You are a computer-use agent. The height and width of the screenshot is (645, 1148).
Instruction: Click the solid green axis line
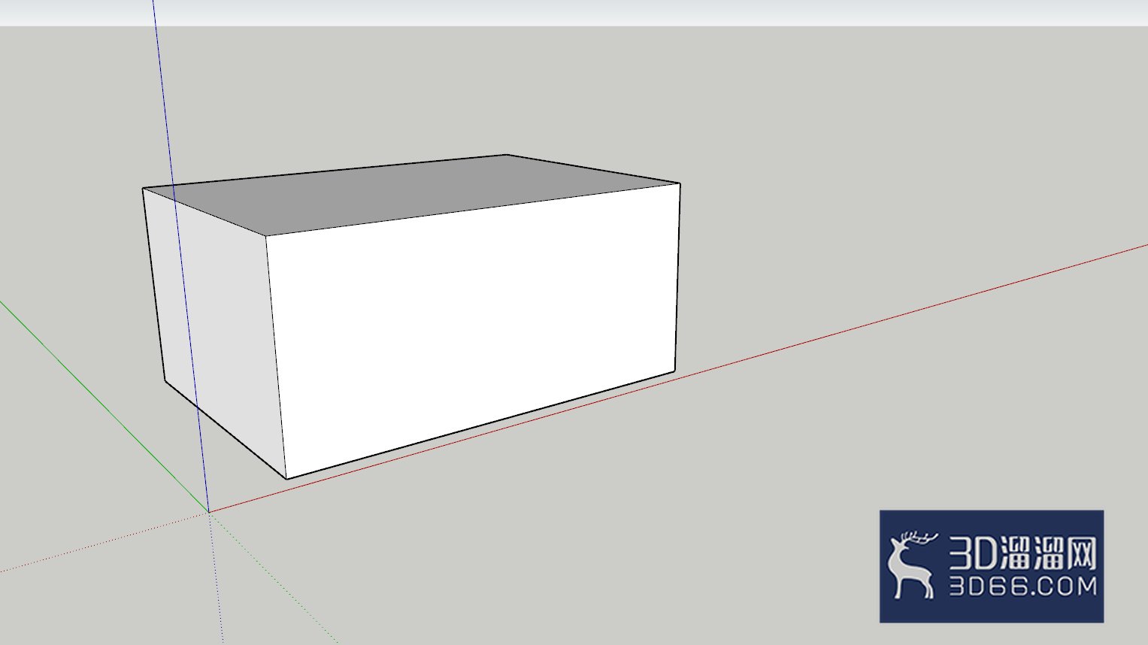pos(104,407)
